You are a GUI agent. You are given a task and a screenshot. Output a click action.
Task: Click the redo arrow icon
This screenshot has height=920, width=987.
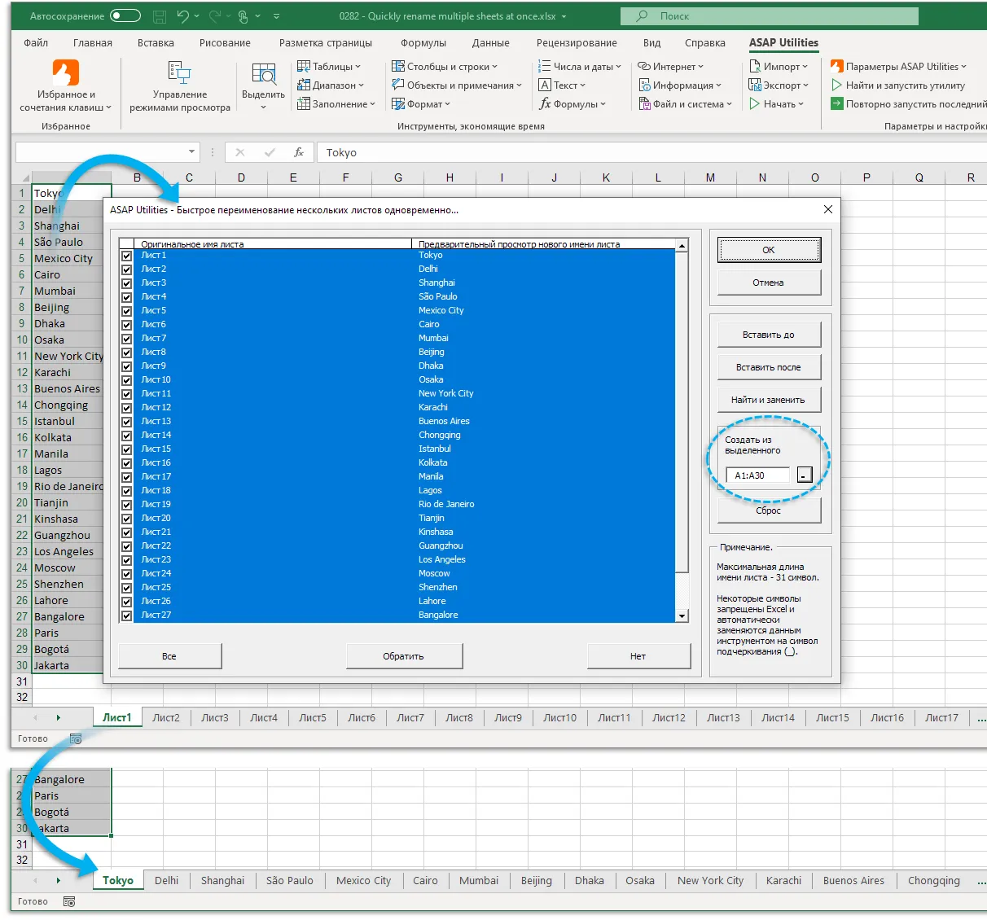(215, 16)
